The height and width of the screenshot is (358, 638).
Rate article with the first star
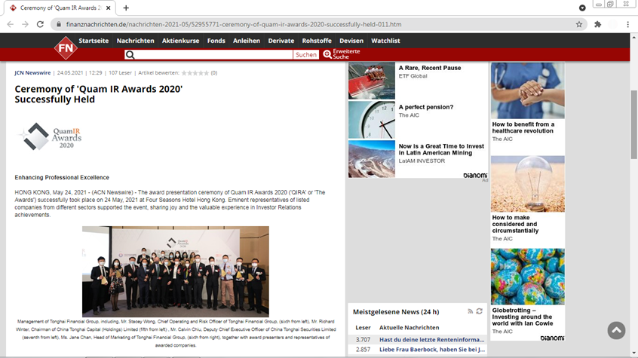(x=184, y=73)
